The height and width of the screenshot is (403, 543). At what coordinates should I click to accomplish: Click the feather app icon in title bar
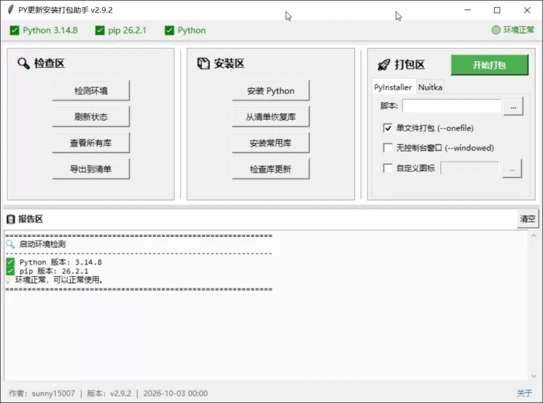coord(11,9)
